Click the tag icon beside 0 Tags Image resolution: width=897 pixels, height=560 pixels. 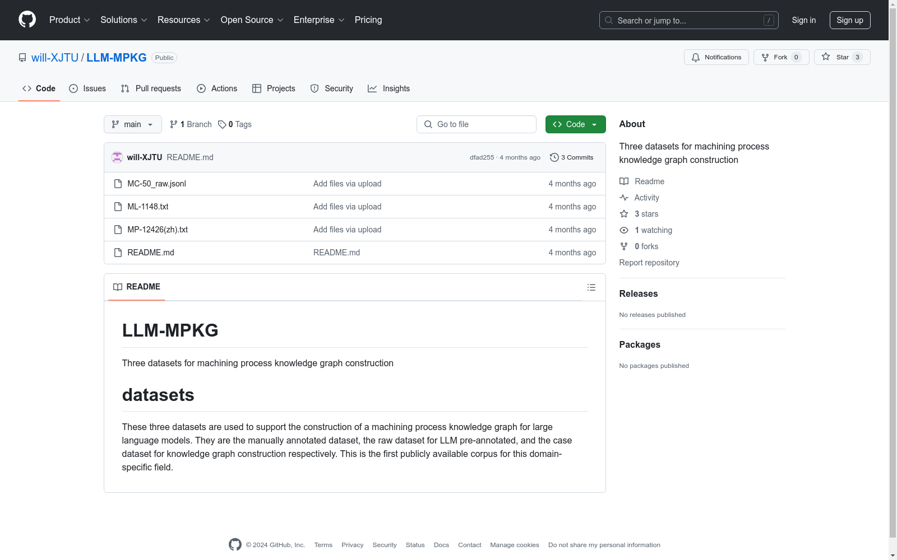[222, 124]
